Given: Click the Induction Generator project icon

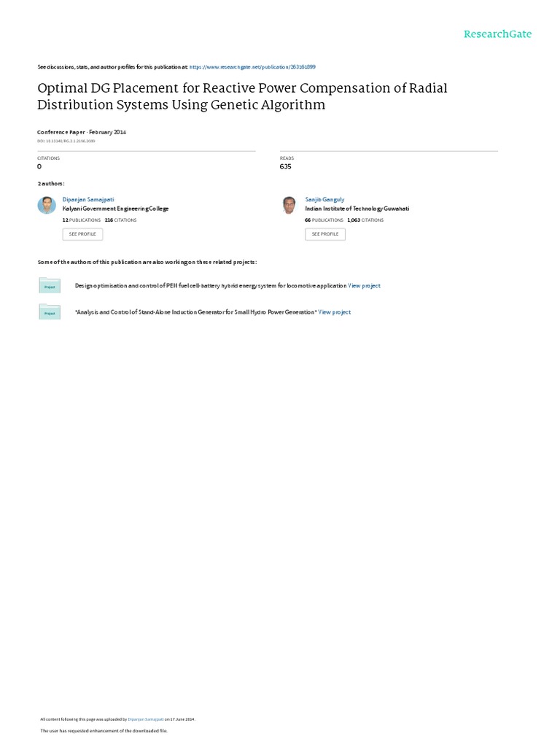Looking at the screenshot, I should point(50,312).
